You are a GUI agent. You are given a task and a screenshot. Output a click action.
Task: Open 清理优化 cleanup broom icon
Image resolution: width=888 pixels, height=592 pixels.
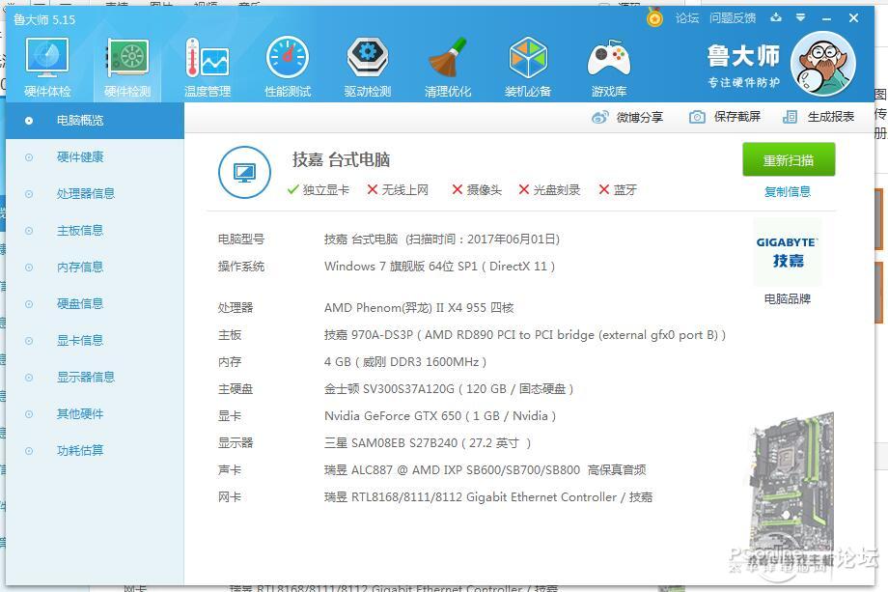pyautogui.click(x=448, y=67)
